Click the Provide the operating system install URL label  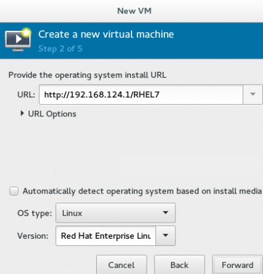[x=87, y=76]
